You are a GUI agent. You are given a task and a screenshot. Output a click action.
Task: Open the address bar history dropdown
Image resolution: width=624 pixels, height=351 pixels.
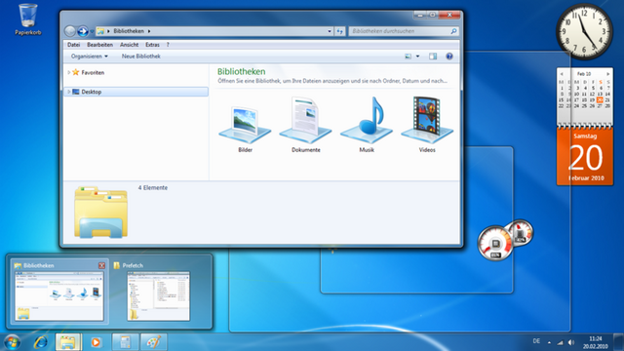click(330, 31)
